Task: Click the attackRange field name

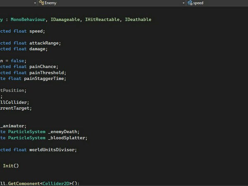Action: tap(44, 43)
